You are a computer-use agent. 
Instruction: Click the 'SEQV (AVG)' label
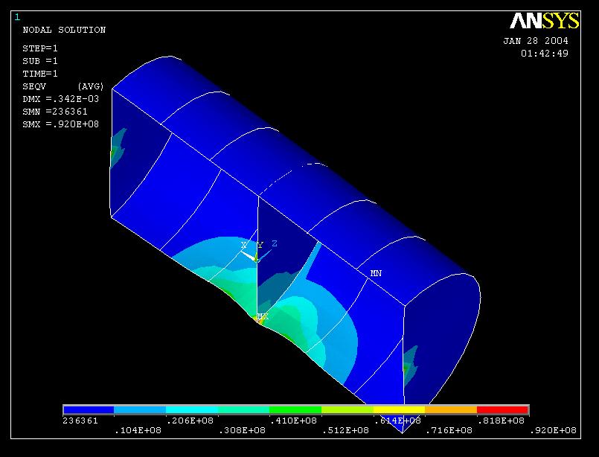point(63,86)
